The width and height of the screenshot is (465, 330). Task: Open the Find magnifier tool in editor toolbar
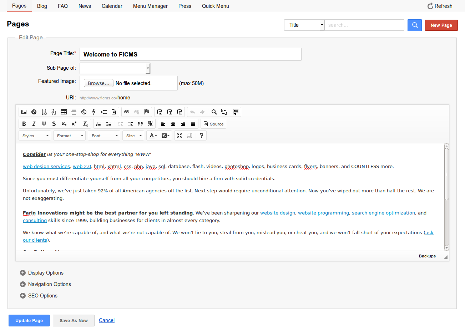tap(214, 112)
